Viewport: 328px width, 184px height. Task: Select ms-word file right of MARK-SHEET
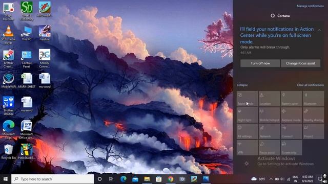[45, 81]
